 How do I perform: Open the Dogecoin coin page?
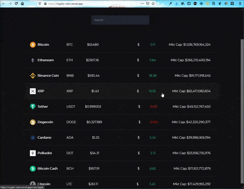[45, 122]
